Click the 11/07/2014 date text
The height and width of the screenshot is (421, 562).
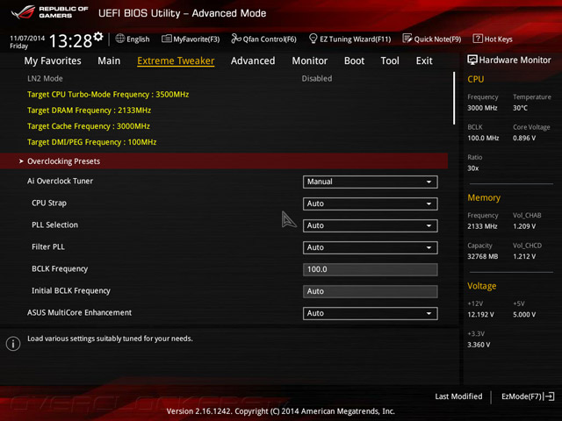pos(27,38)
